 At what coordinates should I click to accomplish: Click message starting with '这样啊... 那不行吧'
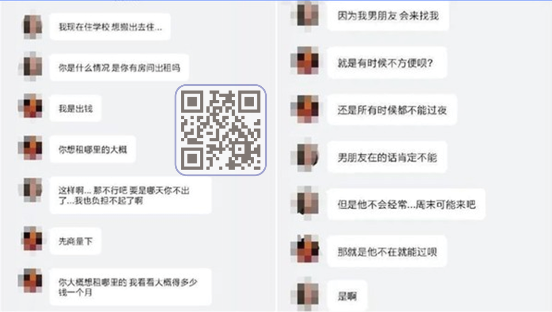(131, 196)
